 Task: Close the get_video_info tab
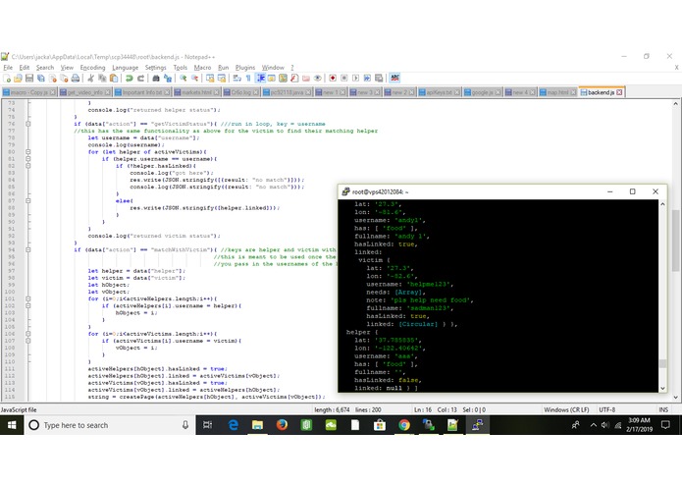pos(107,92)
